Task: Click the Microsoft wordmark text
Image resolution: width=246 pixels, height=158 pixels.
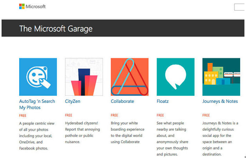Action: click(x=36, y=7)
